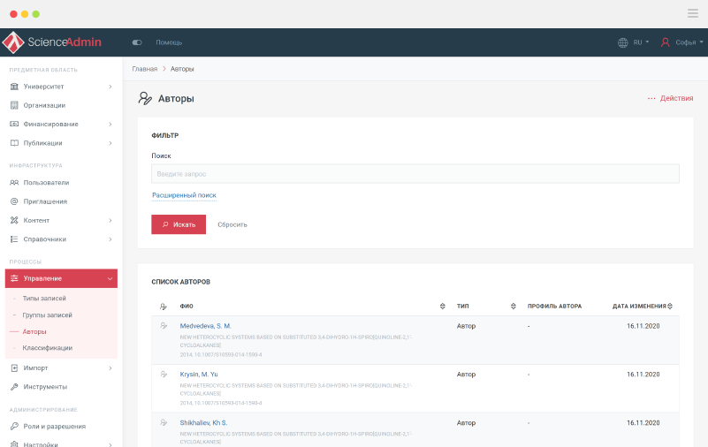Click the Приглашения at-sign icon
This screenshot has width=708, height=447.
[x=14, y=201]
